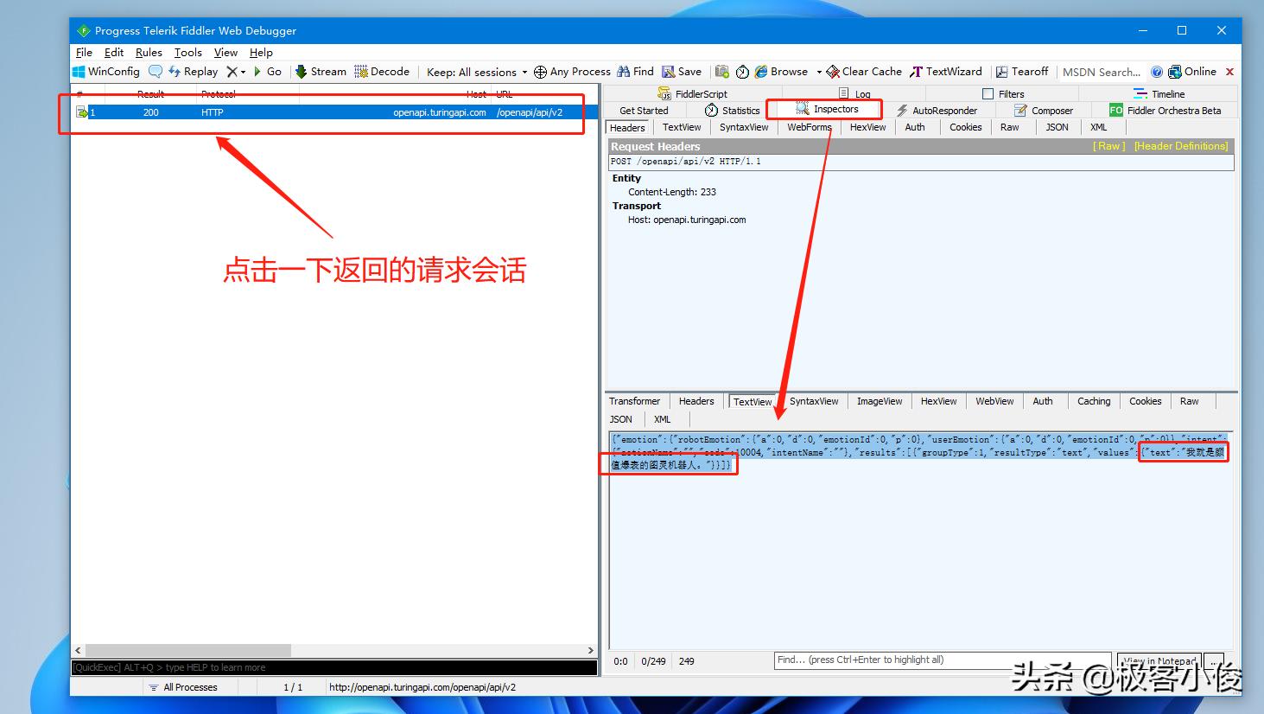Viewport: 1264px width, 714px height.
Task: Open the AutoResponder tab
Action: [x=937, y=111]
